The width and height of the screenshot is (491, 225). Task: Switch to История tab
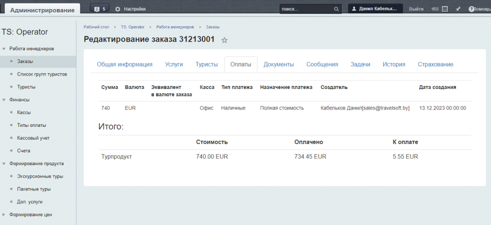point(394,64)
